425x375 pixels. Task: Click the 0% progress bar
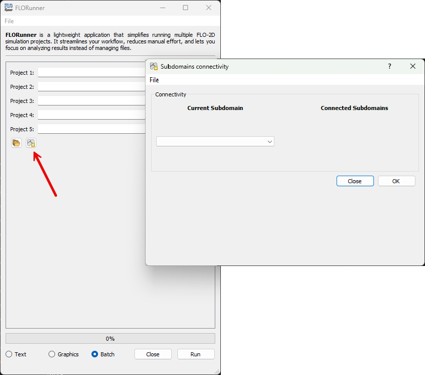pos(110,339)
